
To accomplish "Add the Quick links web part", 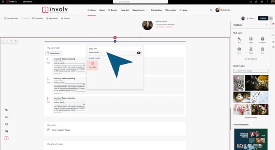I will click(263, 40).
